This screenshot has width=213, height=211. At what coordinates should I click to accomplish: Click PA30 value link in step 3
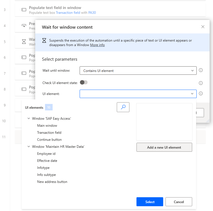(x=92, y=13)
